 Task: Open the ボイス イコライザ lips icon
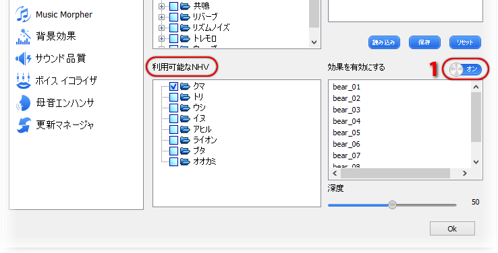[x=23, y=81]
